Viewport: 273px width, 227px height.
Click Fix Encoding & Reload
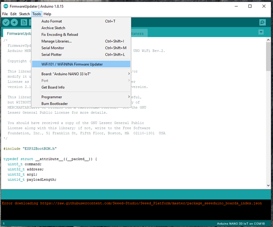[59, 34]
